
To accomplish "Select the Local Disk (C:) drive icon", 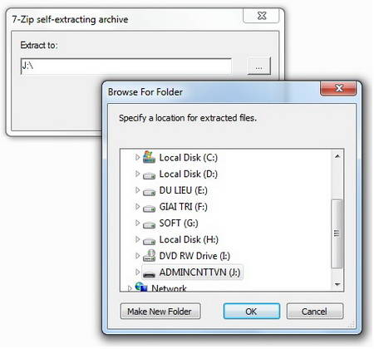I will tap(149, 157).
